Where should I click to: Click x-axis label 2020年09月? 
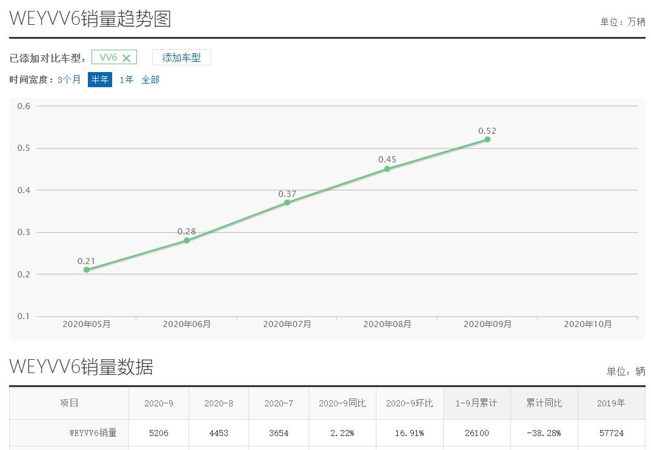[x=487, y=324]
